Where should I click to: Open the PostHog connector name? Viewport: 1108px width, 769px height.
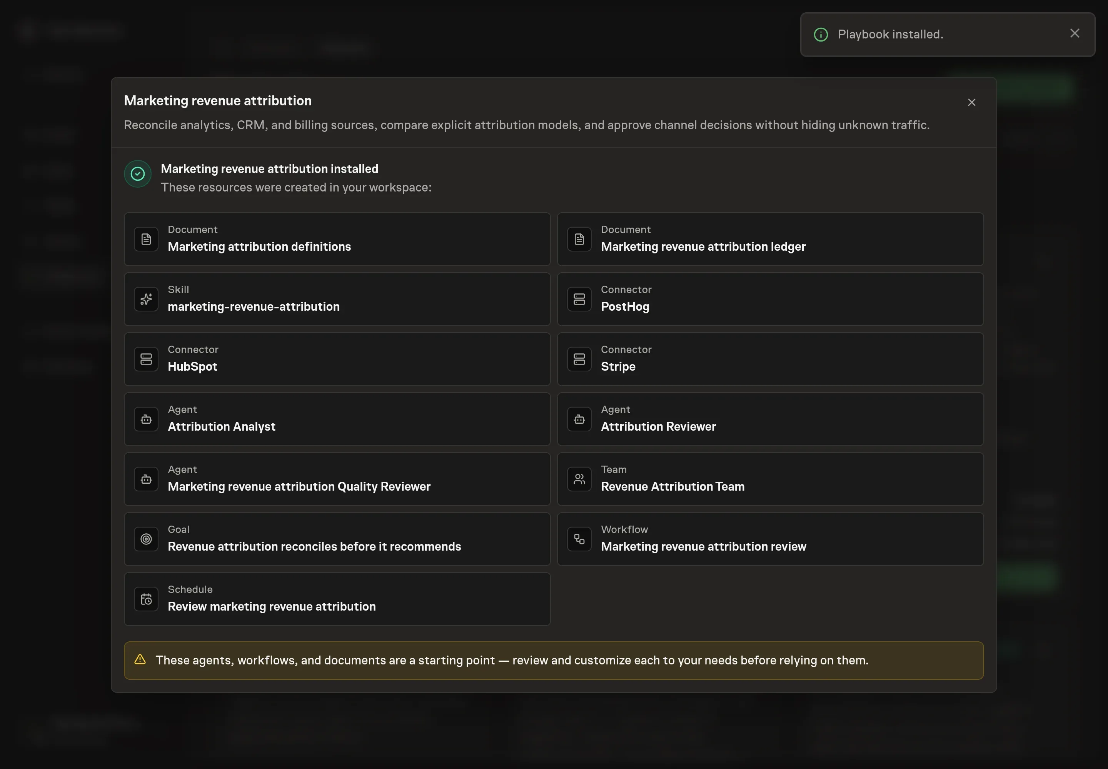pos(625,306)
